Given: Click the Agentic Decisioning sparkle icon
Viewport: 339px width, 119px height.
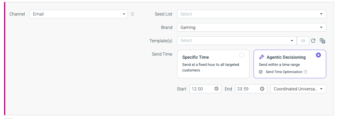Looking at the screenshot, I should 262,57.
